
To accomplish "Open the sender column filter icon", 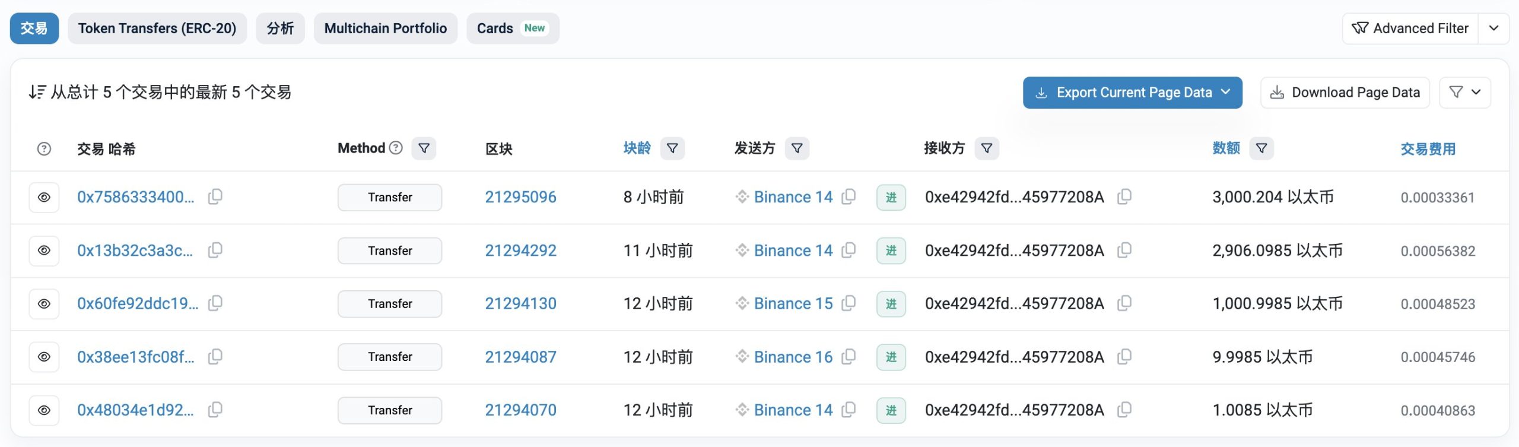I will 797,148.
